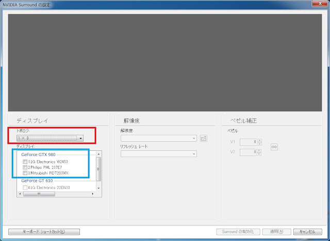Click the V2 bezel value field
330x241 pixels.
point(249,152)
